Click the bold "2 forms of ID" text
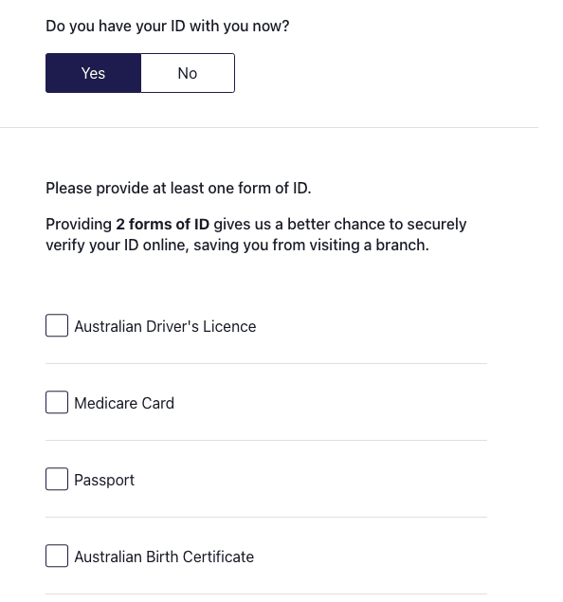This screenshot has height=602, width=563. click(163, 224)
